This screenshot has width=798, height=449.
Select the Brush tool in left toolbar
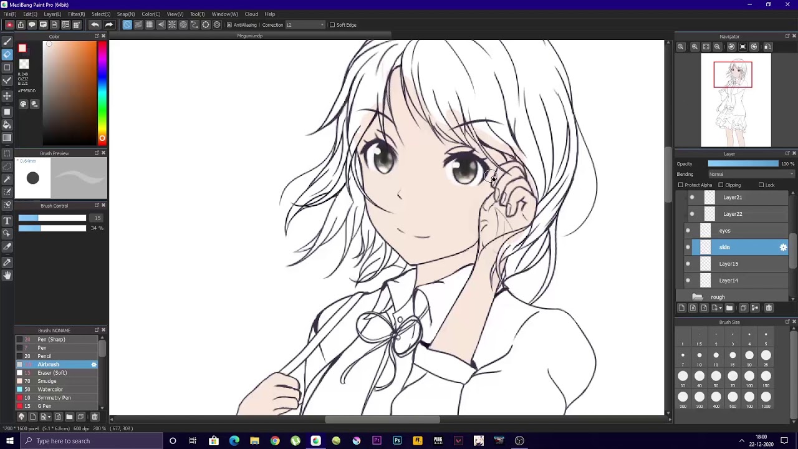[x=7, y=41]
